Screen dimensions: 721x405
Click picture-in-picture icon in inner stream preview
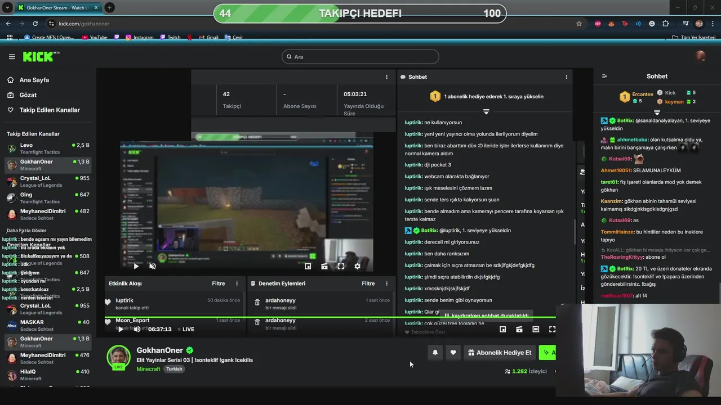tap(308, 266)
